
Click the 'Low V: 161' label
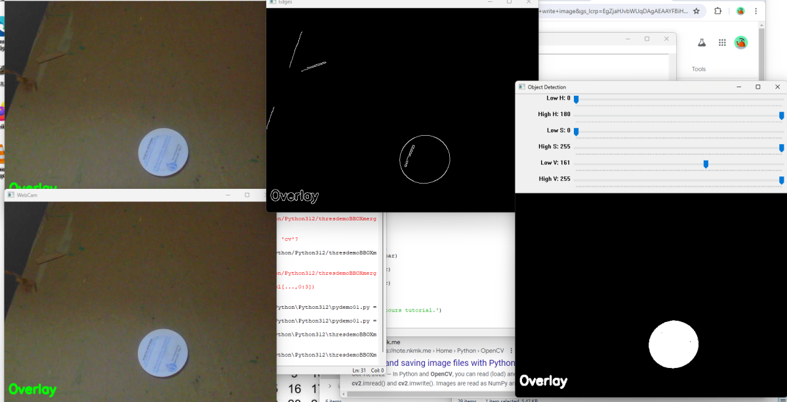point(555,163)
